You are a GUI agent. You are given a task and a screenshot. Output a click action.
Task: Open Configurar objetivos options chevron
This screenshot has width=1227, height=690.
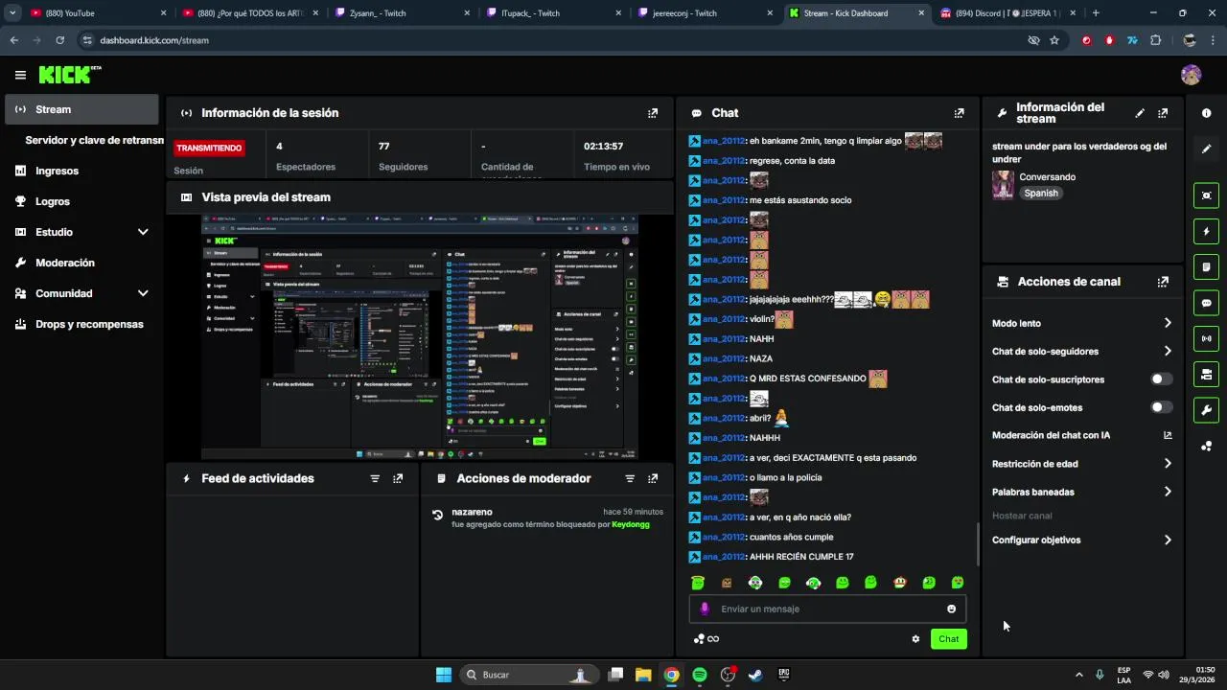pyautogui.click(x=1167, y=540)
